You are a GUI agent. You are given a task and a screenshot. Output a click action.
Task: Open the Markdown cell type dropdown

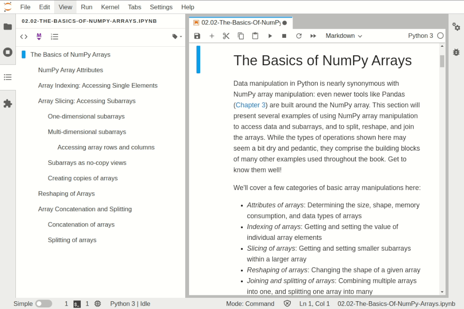tap(344, 36)
